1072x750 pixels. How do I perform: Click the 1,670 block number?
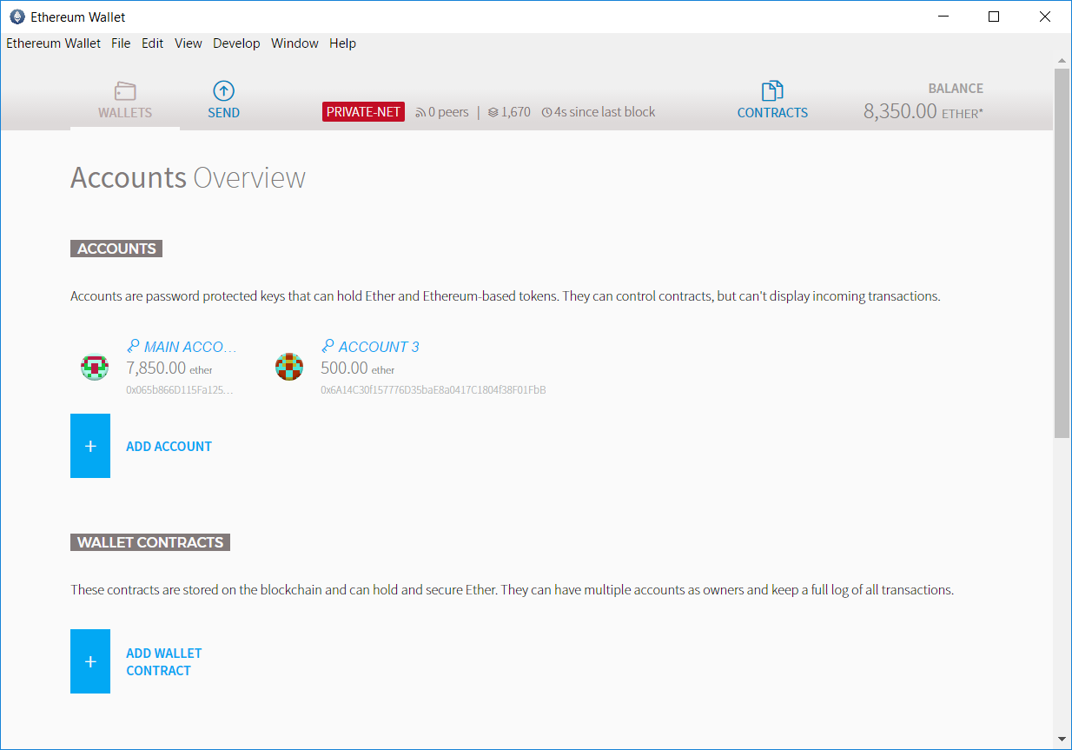[516, 112]
